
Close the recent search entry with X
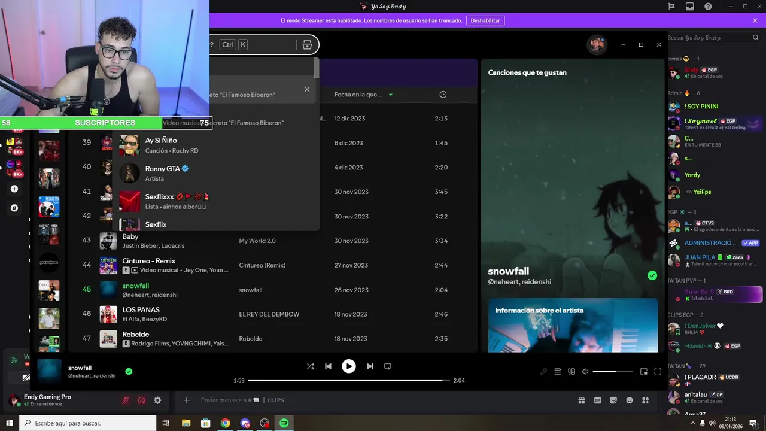307,89
